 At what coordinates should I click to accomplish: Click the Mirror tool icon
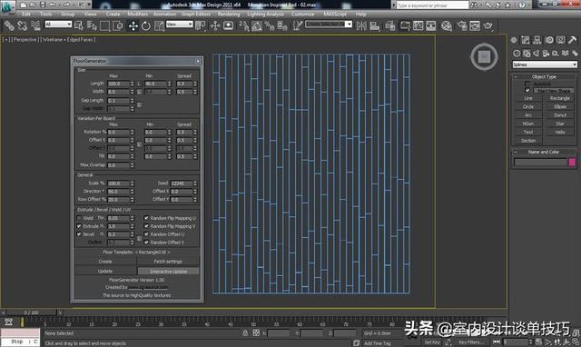(361, 26)
